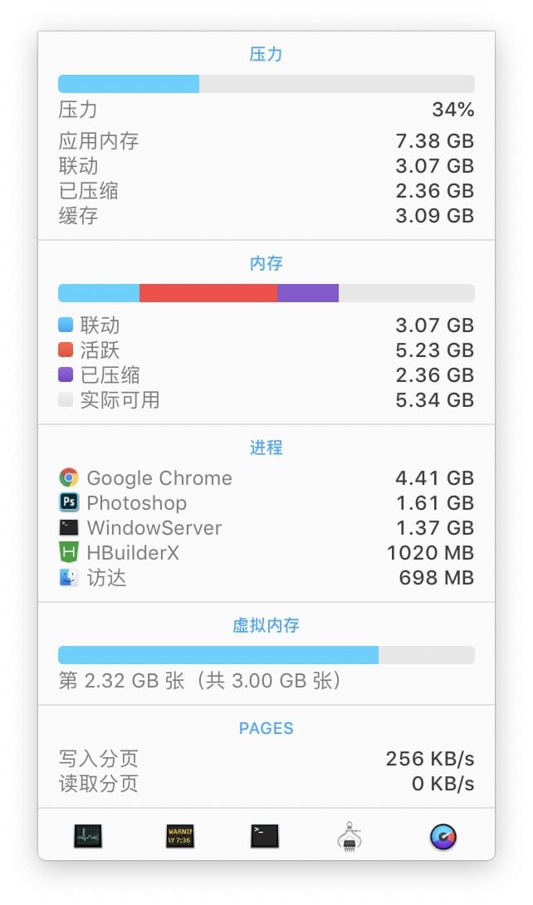Select the WindowServer process row

pos(266,527)
